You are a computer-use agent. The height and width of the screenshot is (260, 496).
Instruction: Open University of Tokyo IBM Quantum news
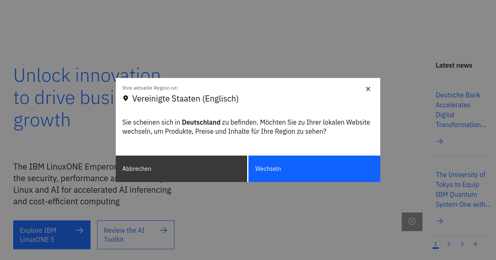463,189
